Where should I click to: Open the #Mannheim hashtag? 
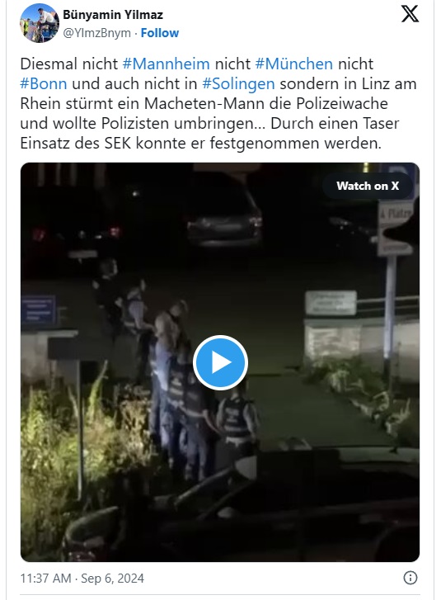(x=166, y=64)
